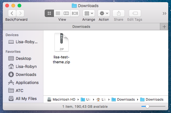171x113 pixels.
Task: Select the lisa-test-theme.zip file icon
Action: point(62,42)
